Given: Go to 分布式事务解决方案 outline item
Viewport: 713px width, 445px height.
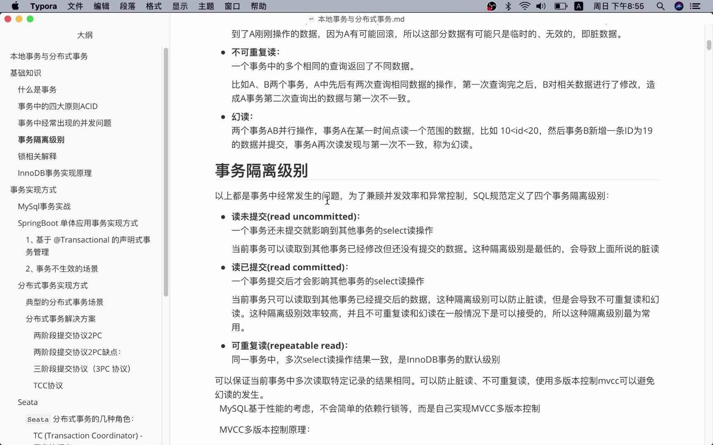Looking at the screenshot, I should 61,319.
